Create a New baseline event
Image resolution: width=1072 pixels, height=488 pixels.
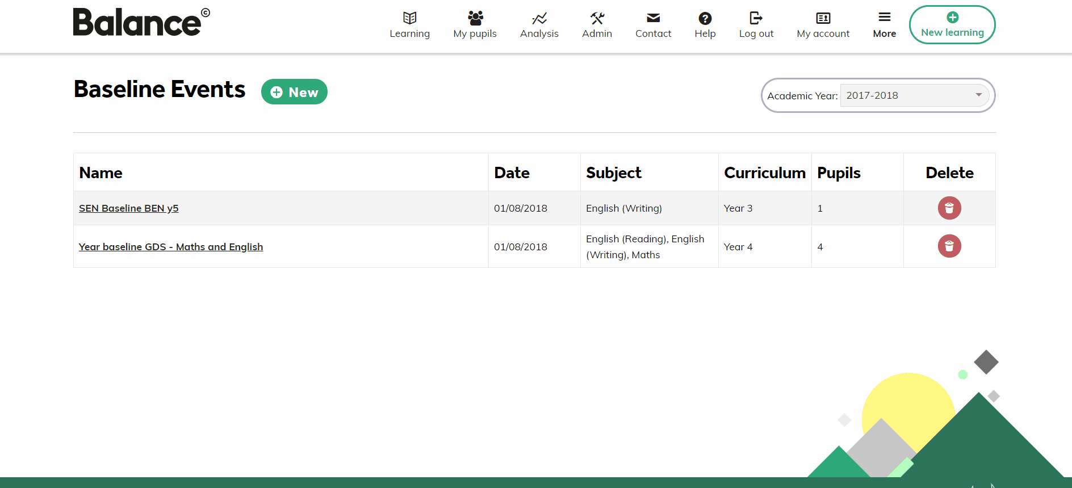(294, 92)
